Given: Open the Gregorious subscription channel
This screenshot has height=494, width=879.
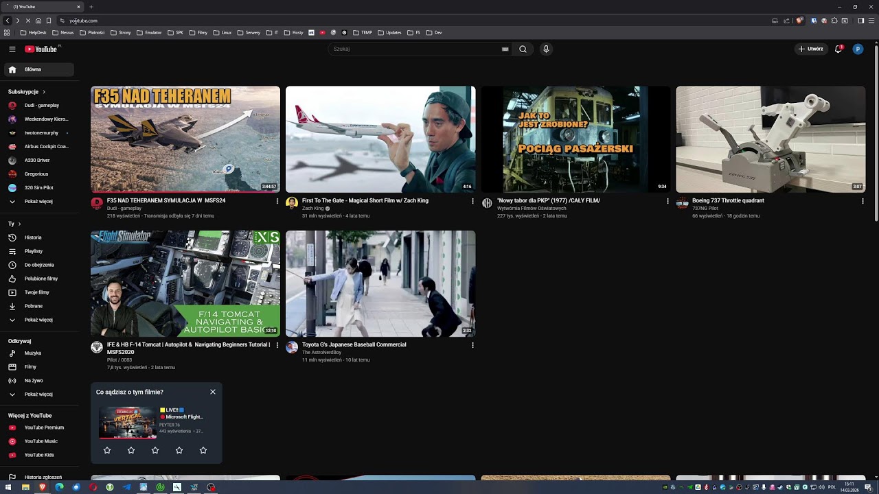Looking at the screenshot, I should (40, 174).
